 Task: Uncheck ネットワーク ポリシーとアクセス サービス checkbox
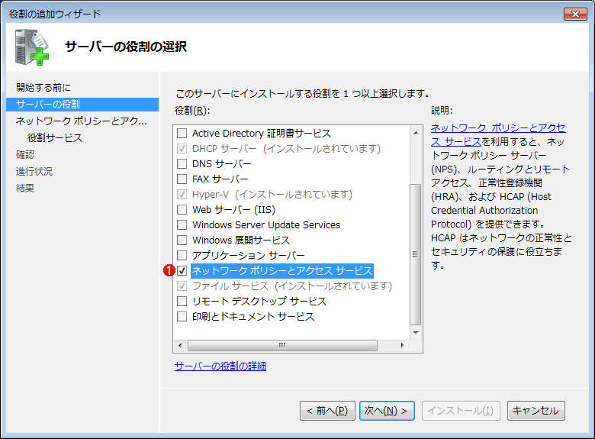[182, 270]
